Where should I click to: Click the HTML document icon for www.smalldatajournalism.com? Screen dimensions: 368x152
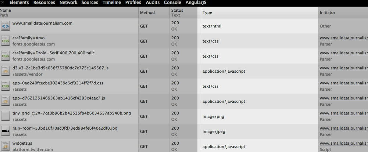point(6,26)
